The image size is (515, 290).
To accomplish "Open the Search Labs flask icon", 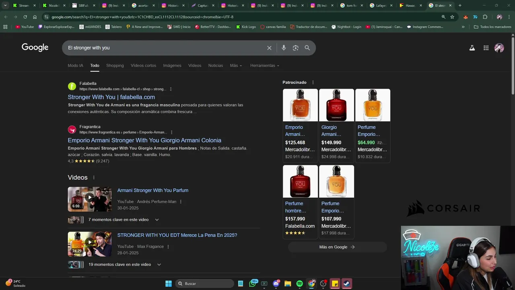I will pos(472,48).
